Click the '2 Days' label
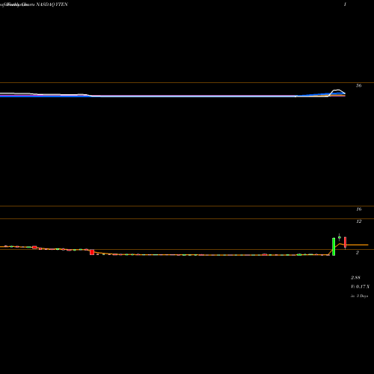Viewport: 374px width, 374px height. point(362,296)
